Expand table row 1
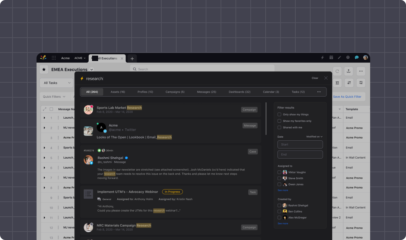This screenshot has width=406, height=240. pyautogui.click(x=44, y=118)
